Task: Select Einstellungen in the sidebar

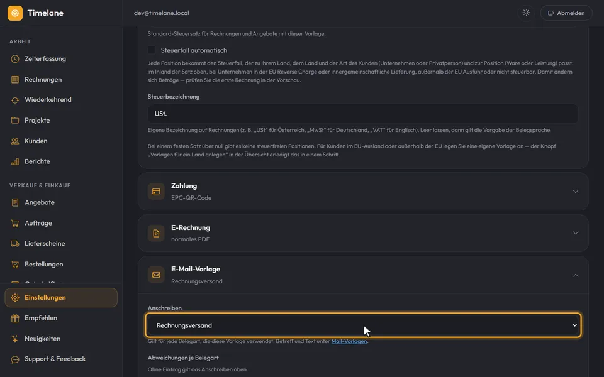Action: 61,298
